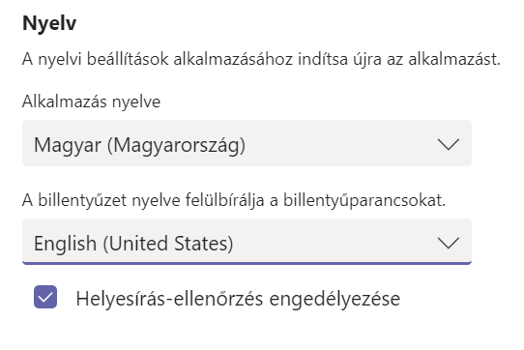The image size is (524, 350).
Task: Select the English (United States) text in the combo box
Action: 133,244
